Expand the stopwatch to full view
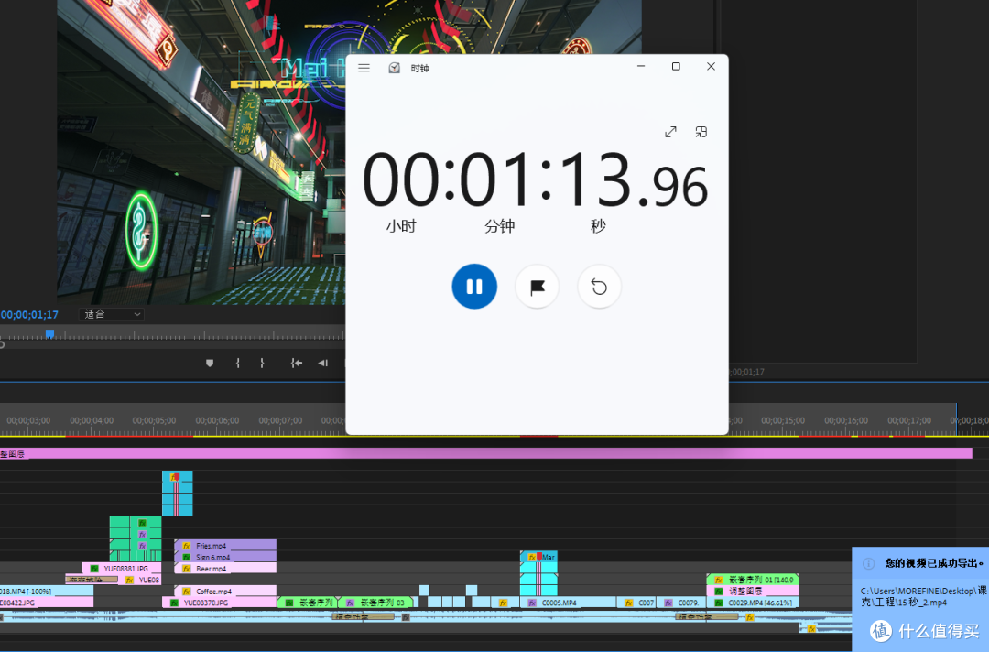Viewport: 989px width, 652px height. click(670, 132)
